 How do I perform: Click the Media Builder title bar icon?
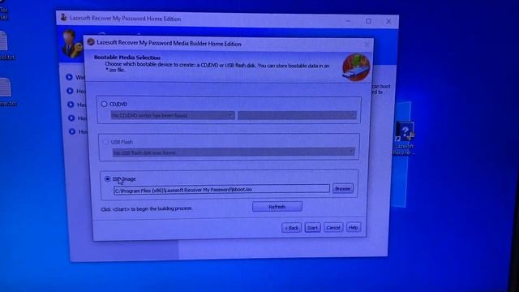(91, 42)
